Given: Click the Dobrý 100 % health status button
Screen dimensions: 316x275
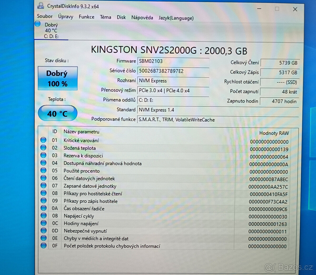Looking at the screenshot, I should click(x=58, y=78).
